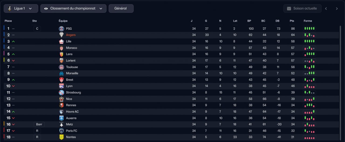Viewport: 345px width, 142px height.
Task: Click the Barr status badge for Metz
Action: [x=39, y=124]
